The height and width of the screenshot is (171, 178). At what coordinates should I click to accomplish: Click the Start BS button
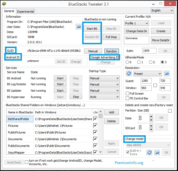point(92,29)
